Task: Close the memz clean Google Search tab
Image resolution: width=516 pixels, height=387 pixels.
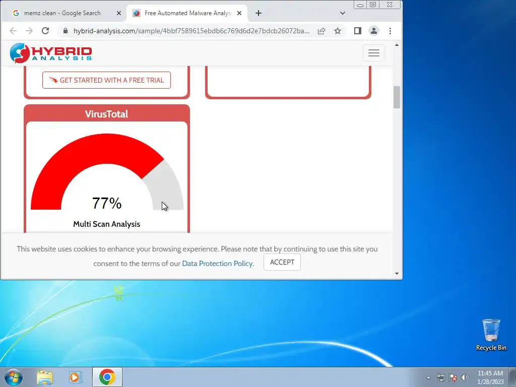Action: point(119,13)
